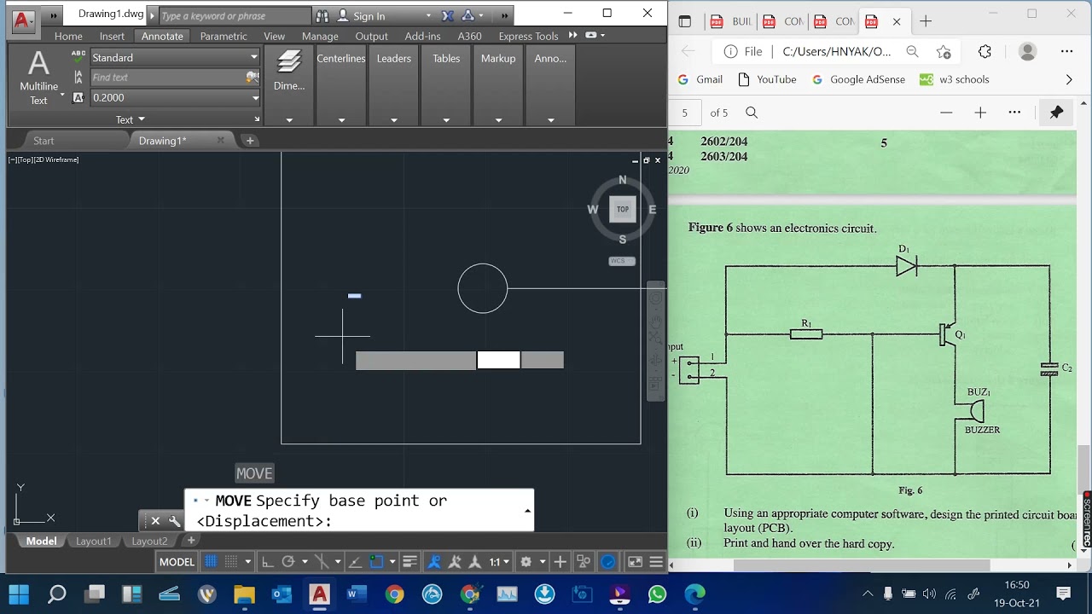The width and height of the screenshot is (1092, 614).
Task: Toggle annotation objects visibility icon
Action: [434, 561]
